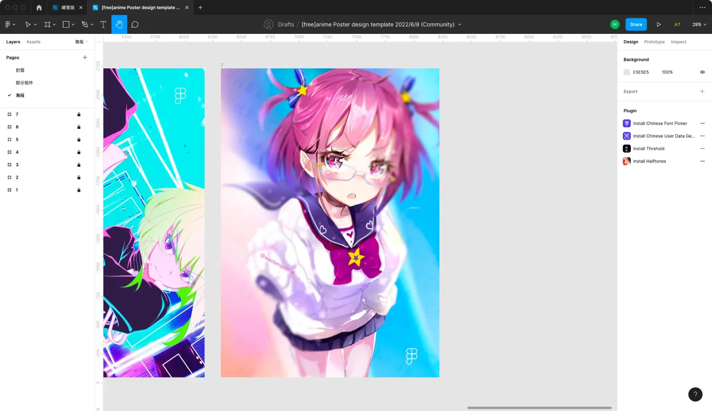
Task: Add a new page with plus icon
Action: pyautogui.click(x=85, y=57)
